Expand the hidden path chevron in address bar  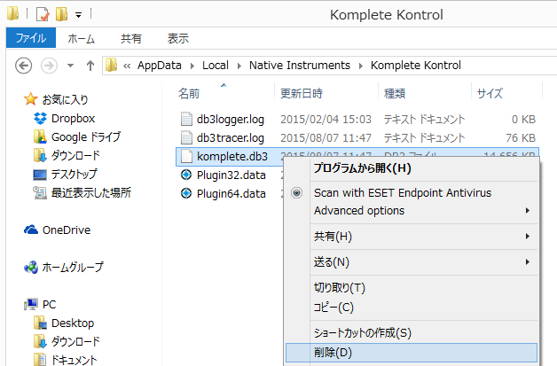127,66
